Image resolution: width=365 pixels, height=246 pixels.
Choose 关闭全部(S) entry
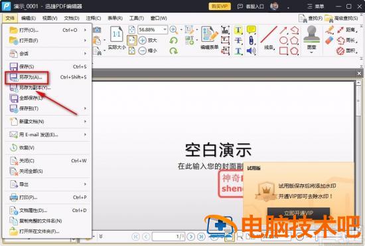tap(46, 171)
